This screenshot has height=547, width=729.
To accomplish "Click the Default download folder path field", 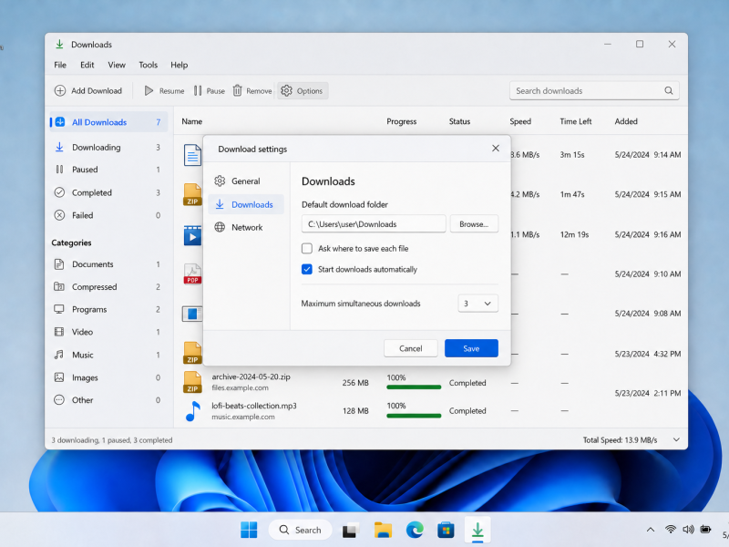I will [374, 224].
